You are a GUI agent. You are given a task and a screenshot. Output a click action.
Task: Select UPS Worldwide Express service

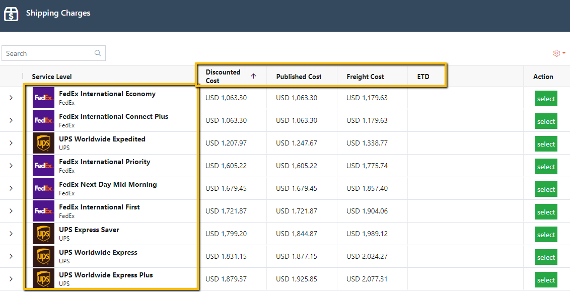click(x=546, y=257)
